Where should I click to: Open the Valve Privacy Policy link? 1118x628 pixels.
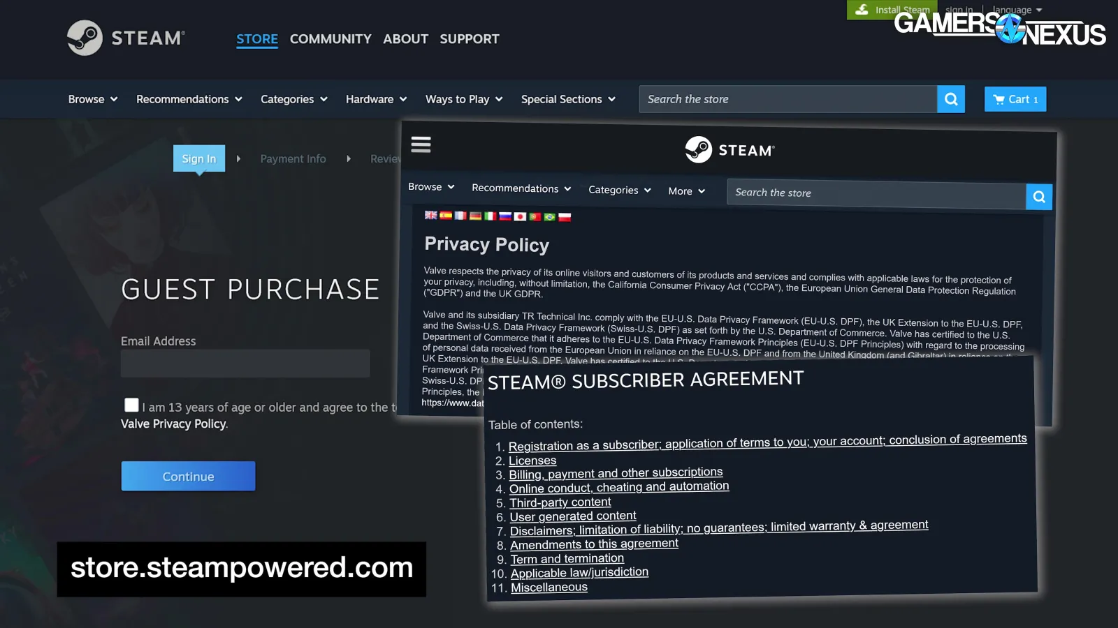point(173,424)
